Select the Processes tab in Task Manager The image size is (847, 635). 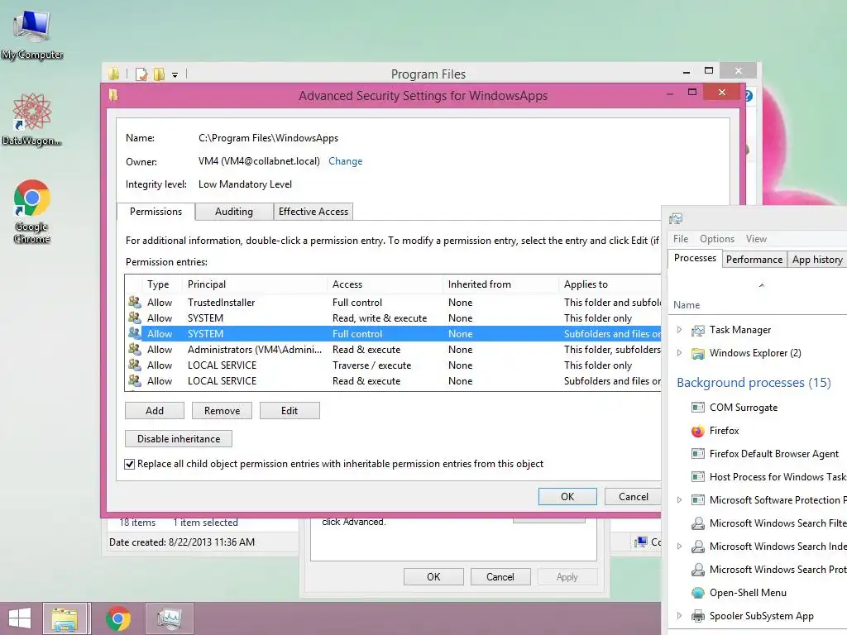(695, 258)
